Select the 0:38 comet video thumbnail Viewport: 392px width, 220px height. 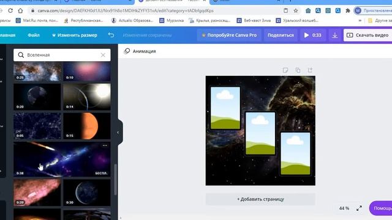(x=62, y=159)
